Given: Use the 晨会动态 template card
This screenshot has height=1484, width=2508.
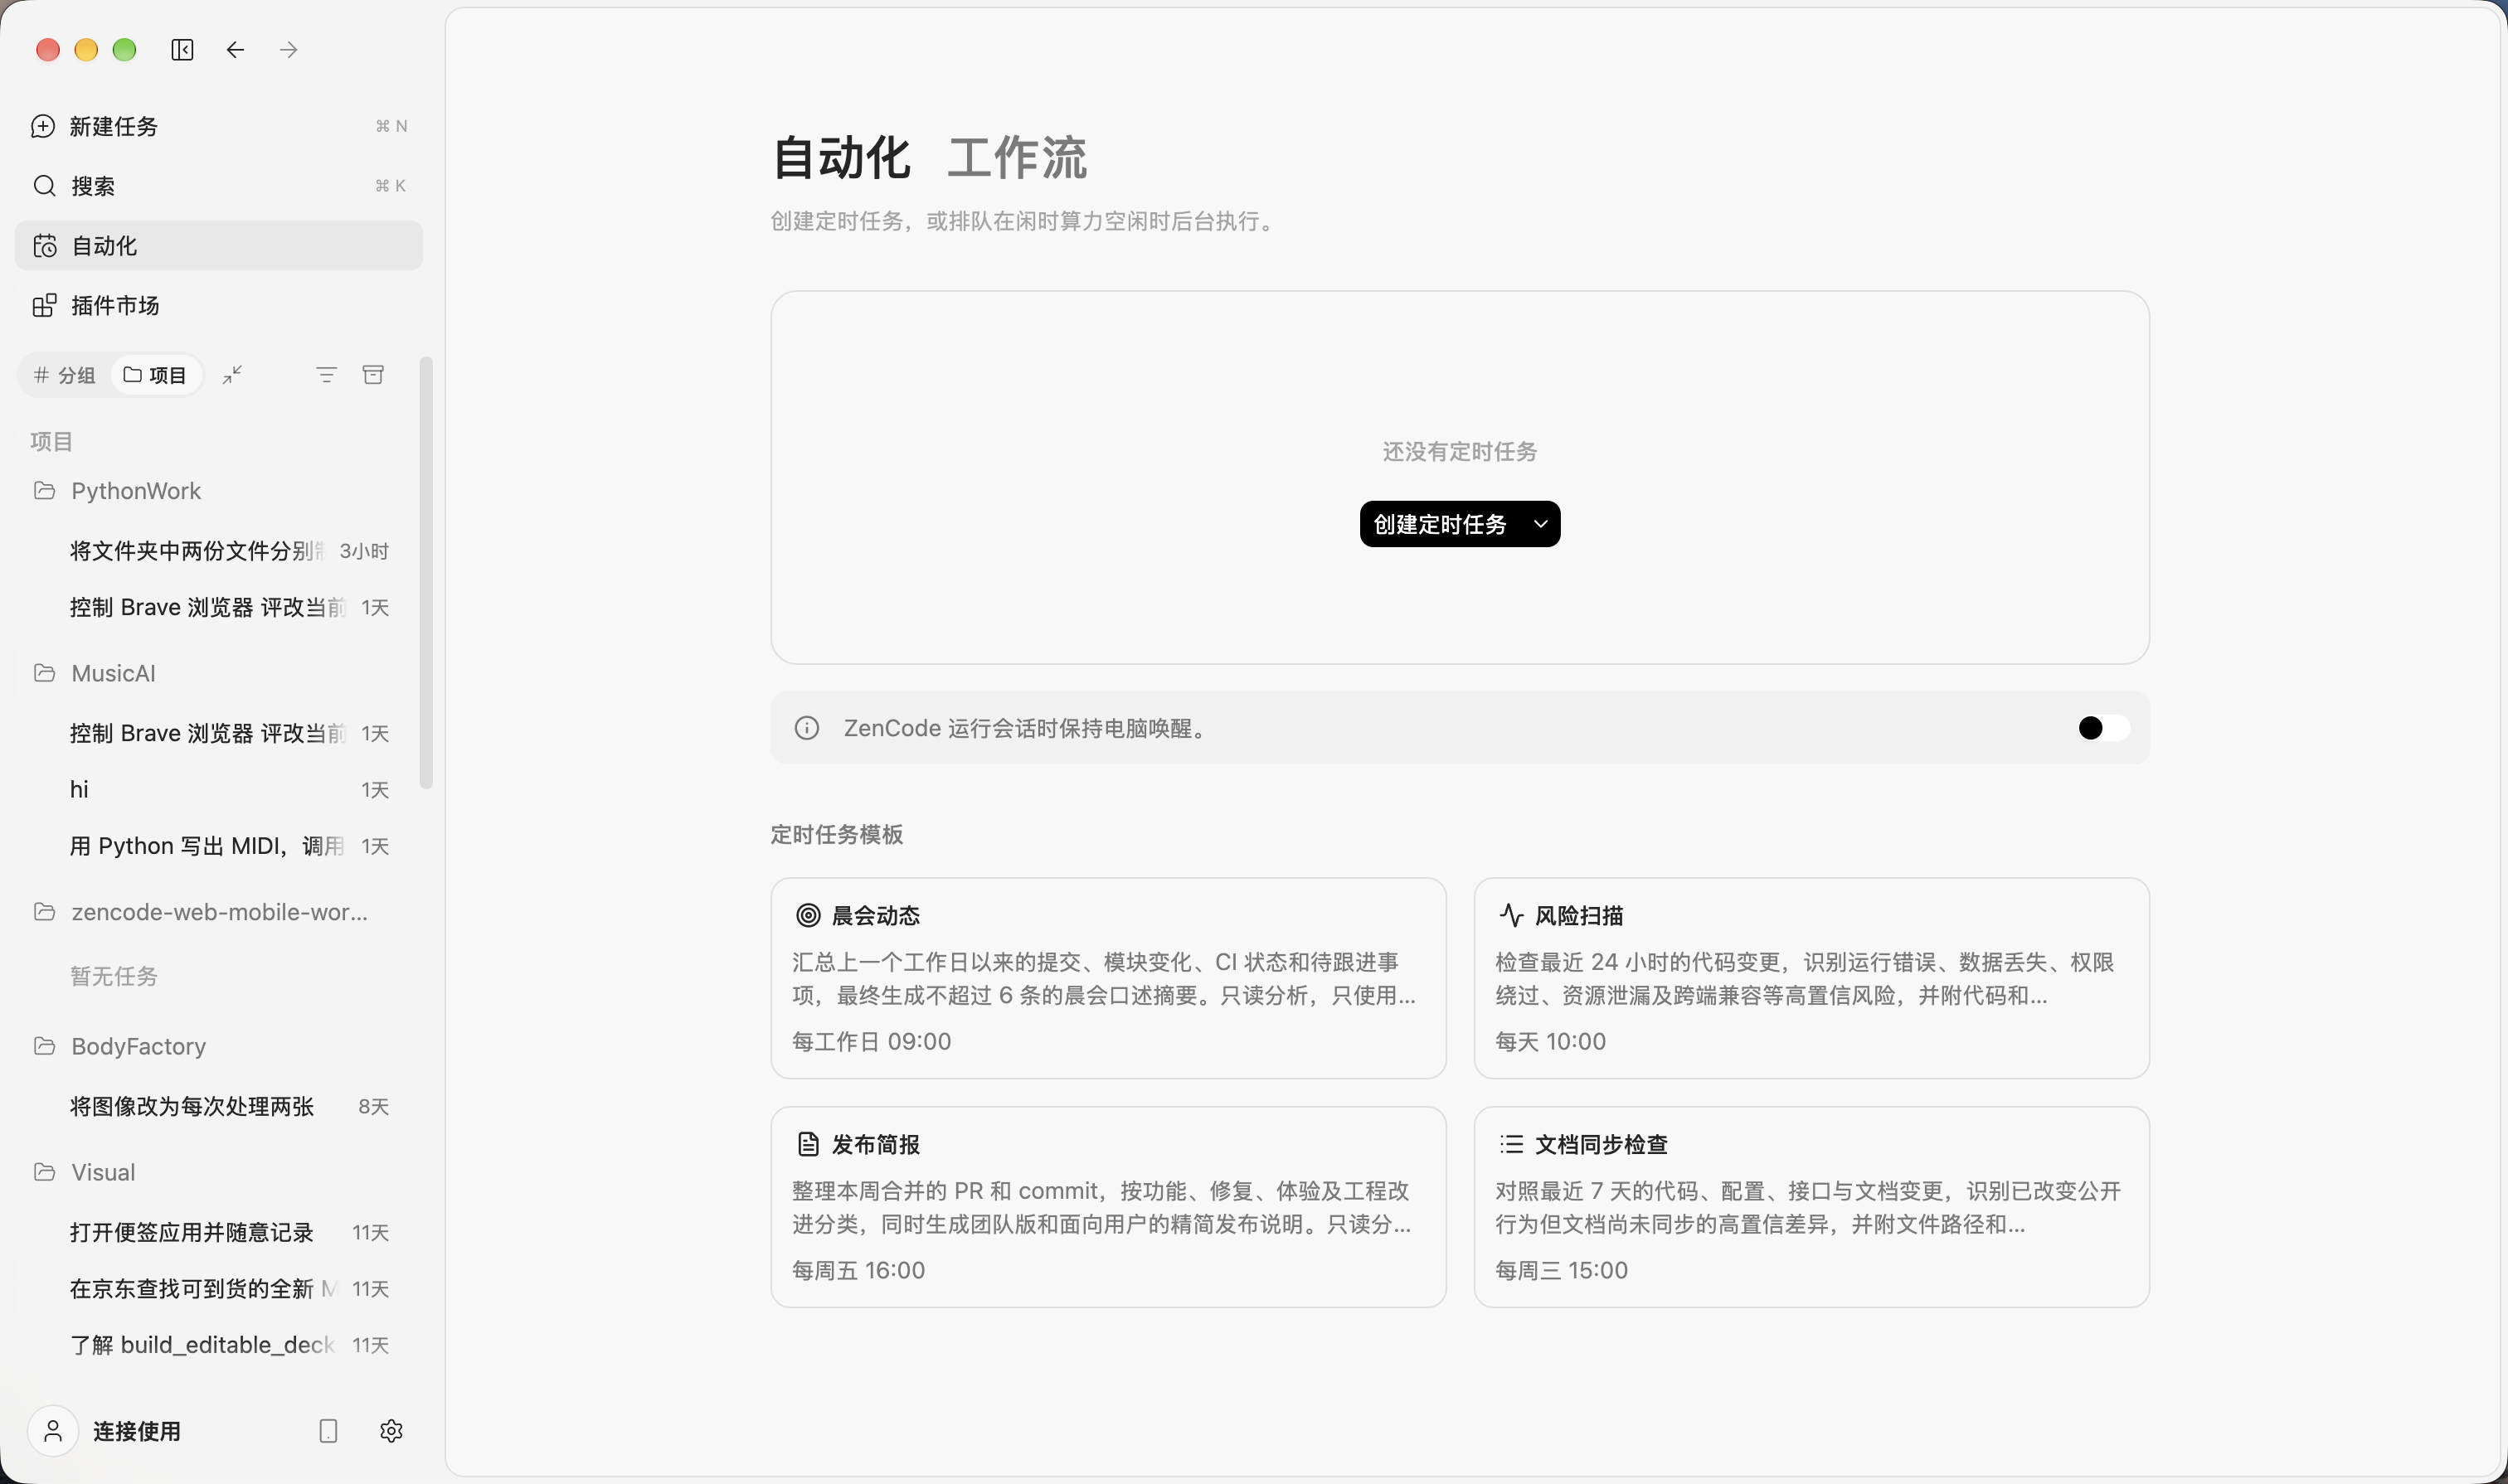Looking at the screenshot, I should 1108,978.
